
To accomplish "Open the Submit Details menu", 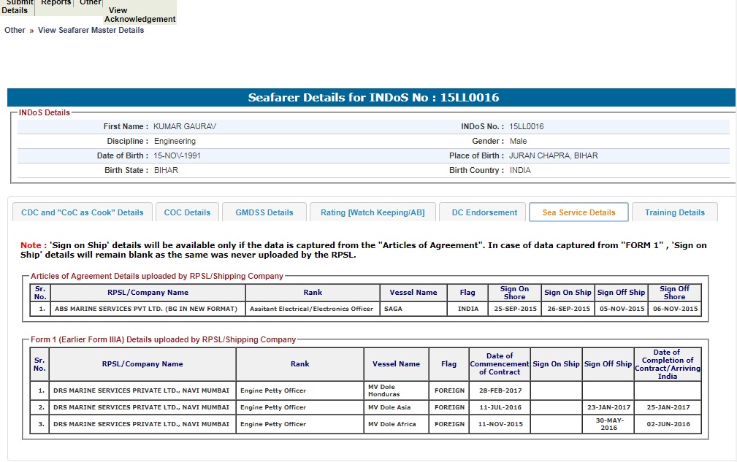I will (x=16, y=7).
